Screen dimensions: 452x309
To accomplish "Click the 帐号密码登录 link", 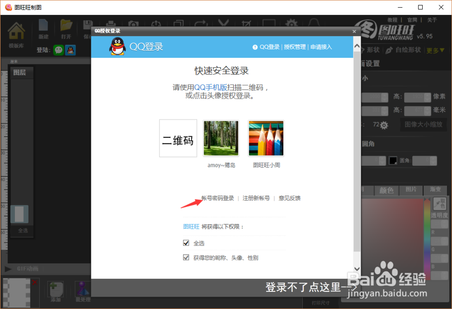I will pyautogui.click(x=218, y=198).
